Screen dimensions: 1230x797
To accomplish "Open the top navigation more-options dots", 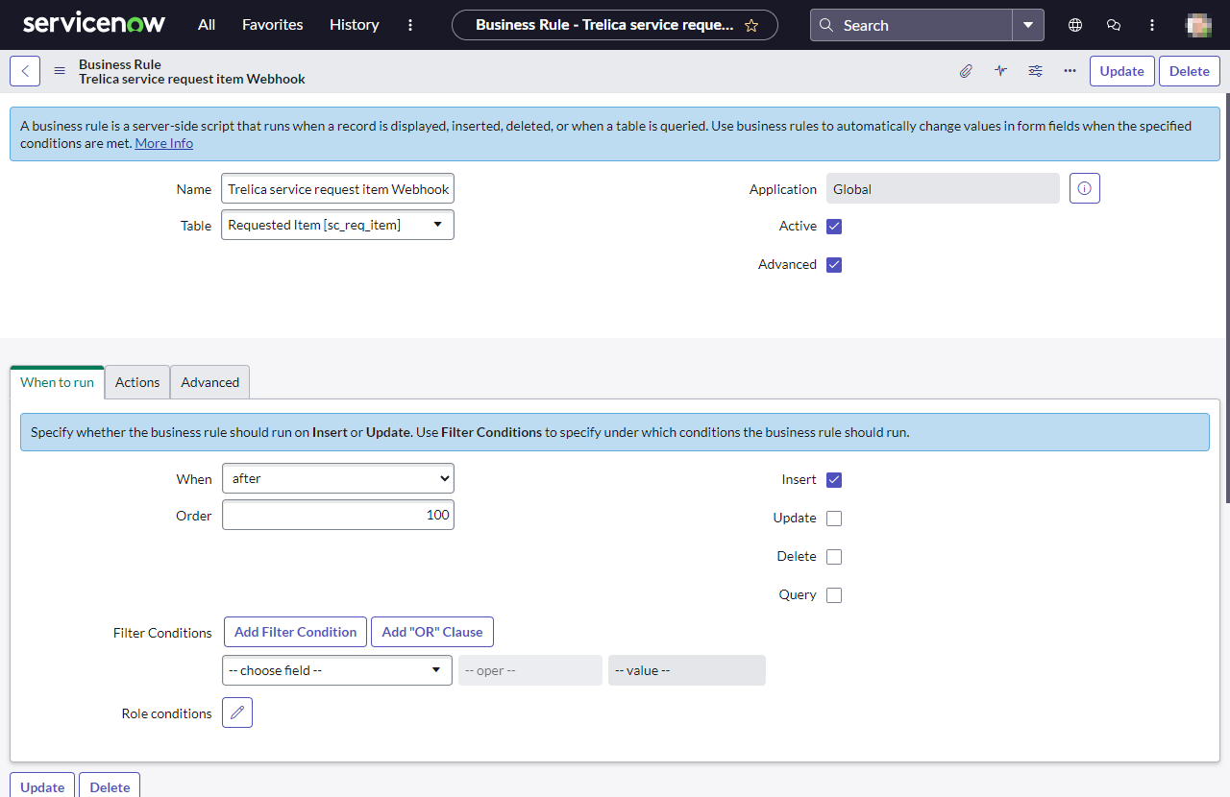I will (411, 25).
